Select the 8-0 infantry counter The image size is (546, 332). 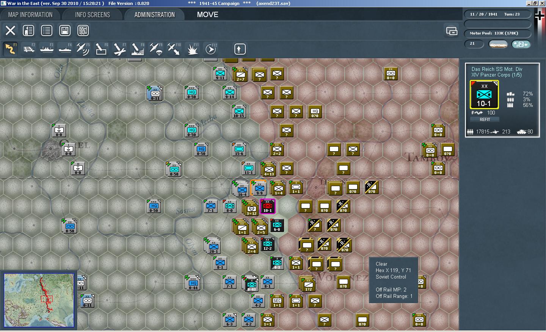pyautogui.click(x=230, y=206)
